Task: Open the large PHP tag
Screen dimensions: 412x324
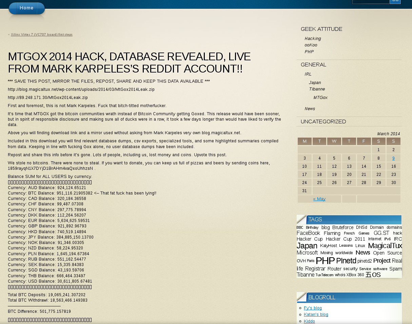Action: (325, 261)
